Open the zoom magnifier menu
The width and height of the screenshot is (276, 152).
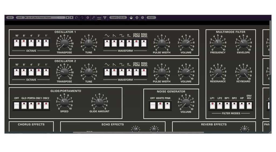pos(94,17)
